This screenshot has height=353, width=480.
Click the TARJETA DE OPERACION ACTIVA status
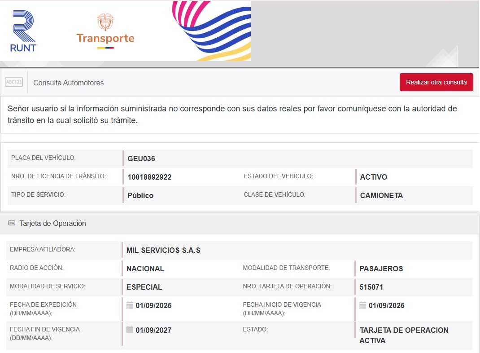coord(403,335)
